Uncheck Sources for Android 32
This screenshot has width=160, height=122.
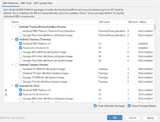(20, 94)
